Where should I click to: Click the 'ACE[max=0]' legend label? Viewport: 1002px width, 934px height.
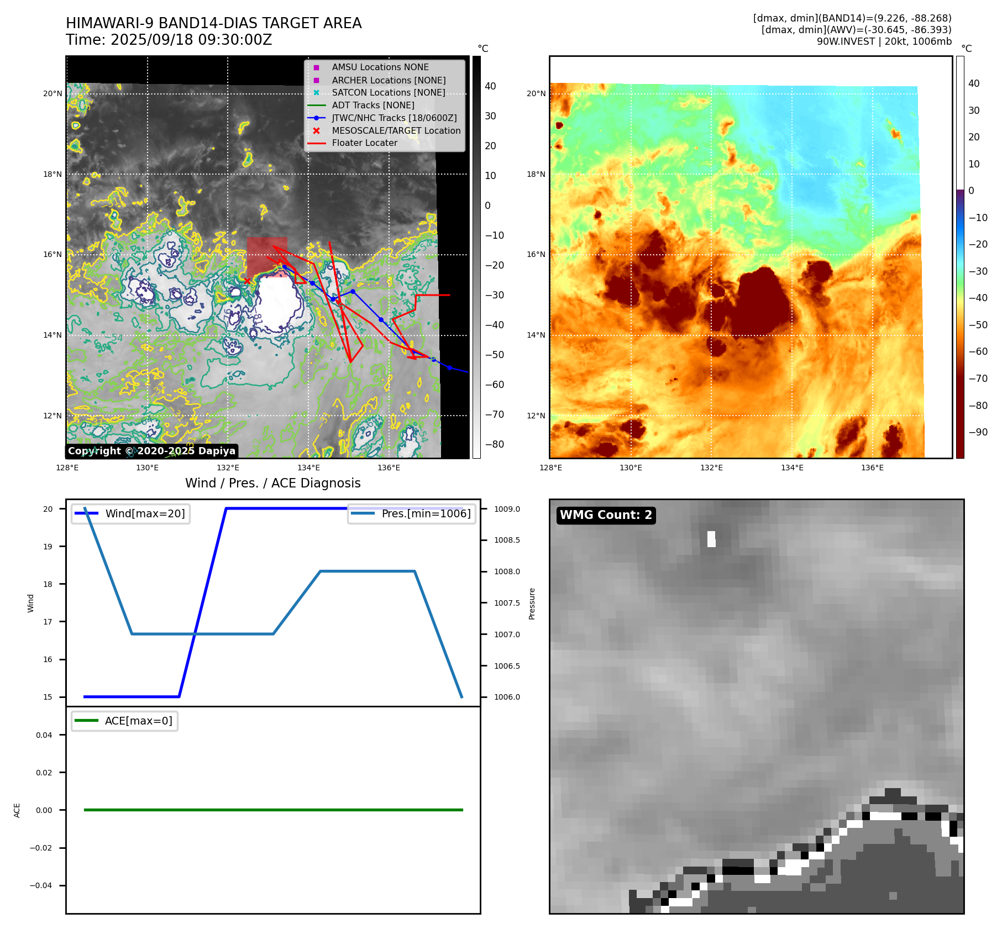(139, 721)
